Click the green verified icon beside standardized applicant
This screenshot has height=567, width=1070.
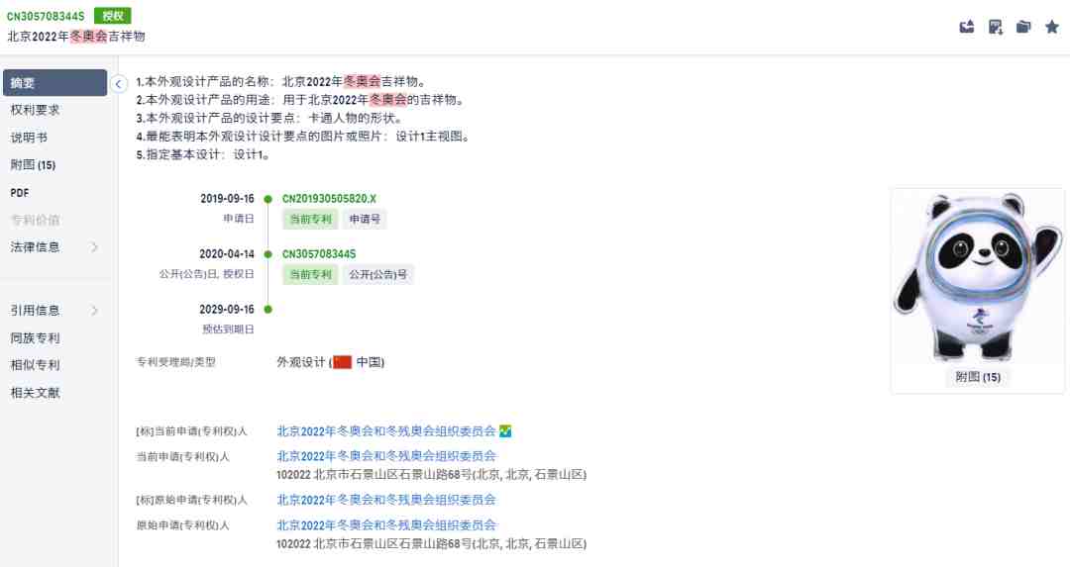tap(505, 431)
